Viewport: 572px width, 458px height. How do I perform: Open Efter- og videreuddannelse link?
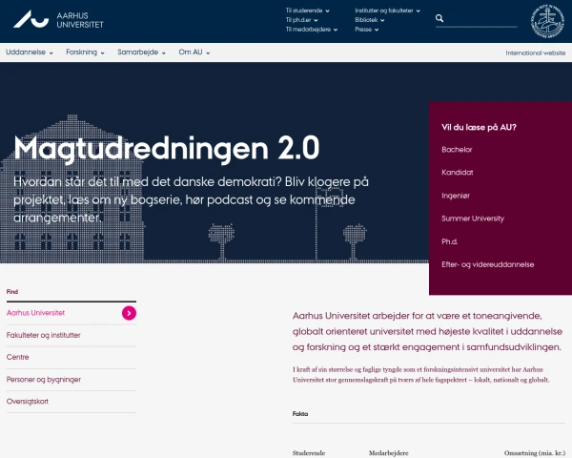tap(488, 264)
